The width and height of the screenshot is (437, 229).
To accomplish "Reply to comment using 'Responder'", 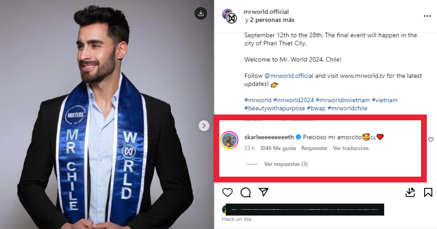I will [x=314, y=148].
